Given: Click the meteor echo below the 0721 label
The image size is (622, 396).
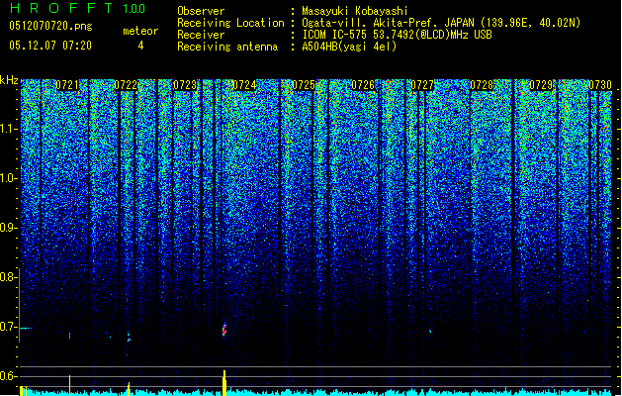Looking at the screenshot, I should point(70,336).
